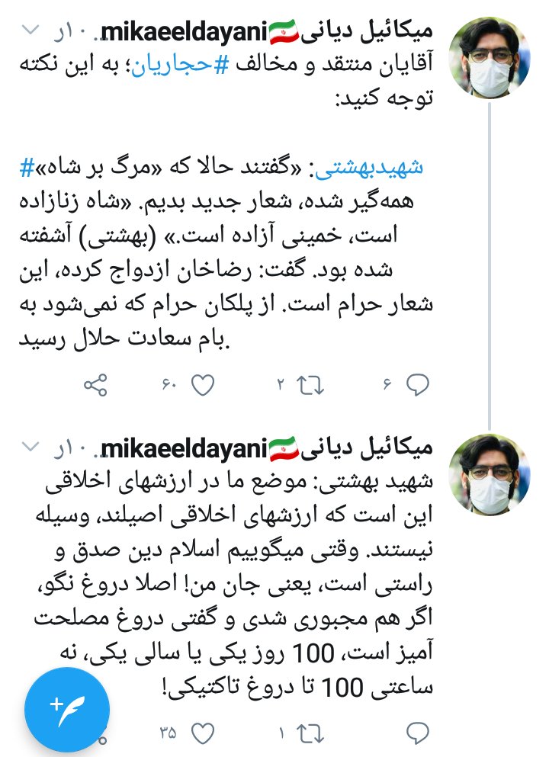Like the first tweet with ۶۰ likes
Screen dimensions: 549x757
coord(203,385)
